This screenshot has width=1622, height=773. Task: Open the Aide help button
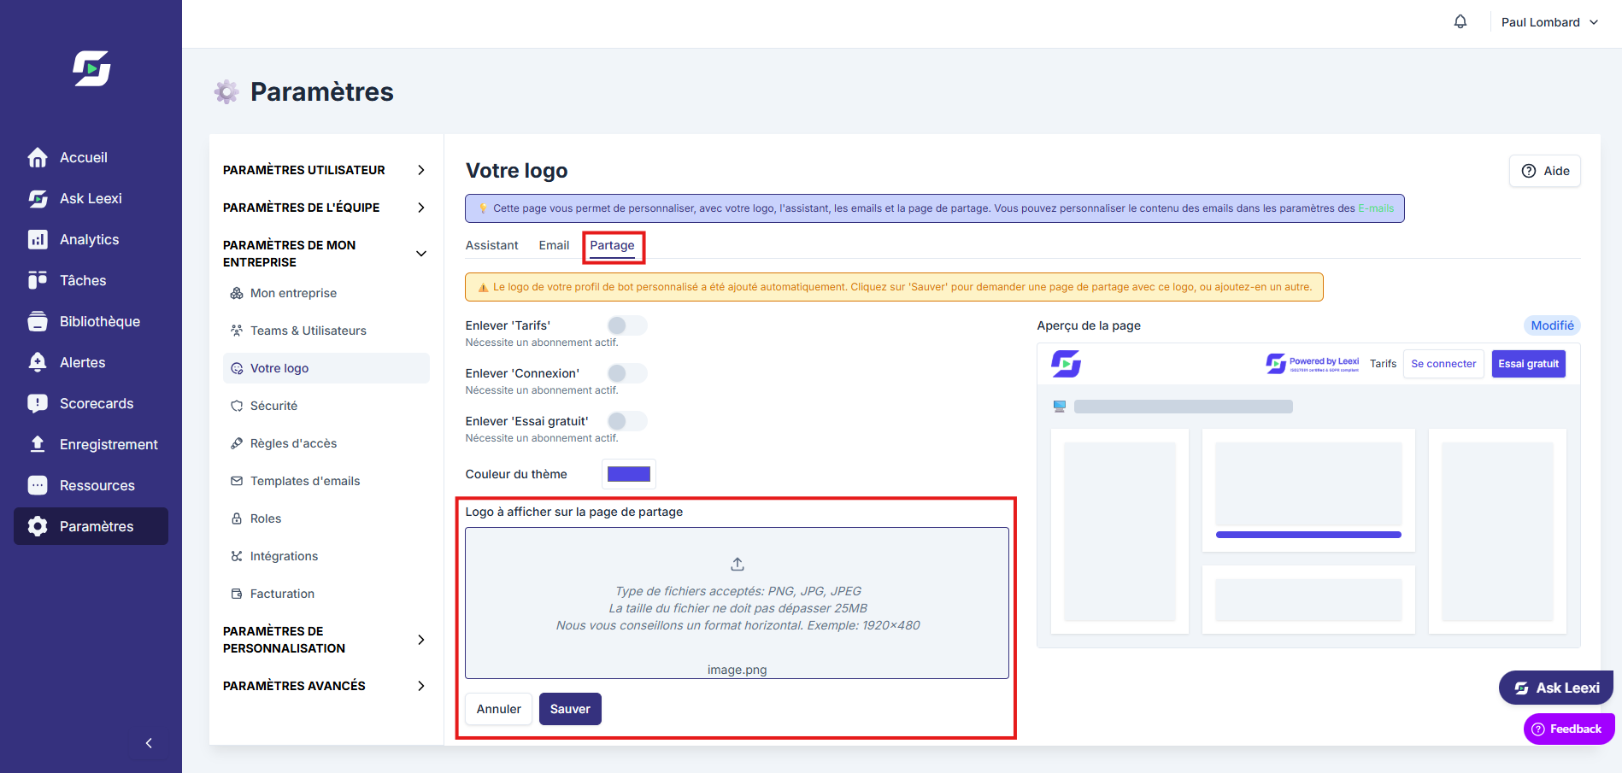pos(1545,171)
